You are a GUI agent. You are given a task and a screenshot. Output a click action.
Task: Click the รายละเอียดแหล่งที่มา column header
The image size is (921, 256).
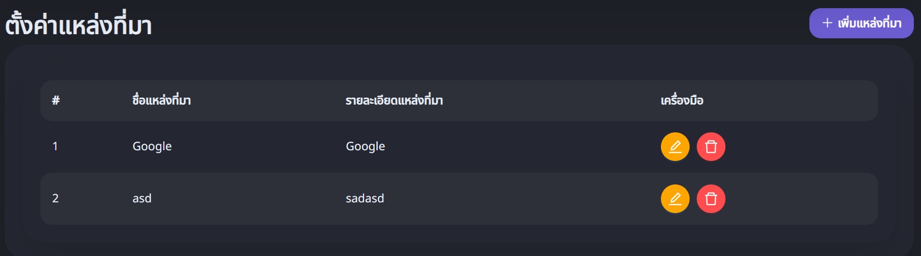pyautogui.click(x=394, y=101)
